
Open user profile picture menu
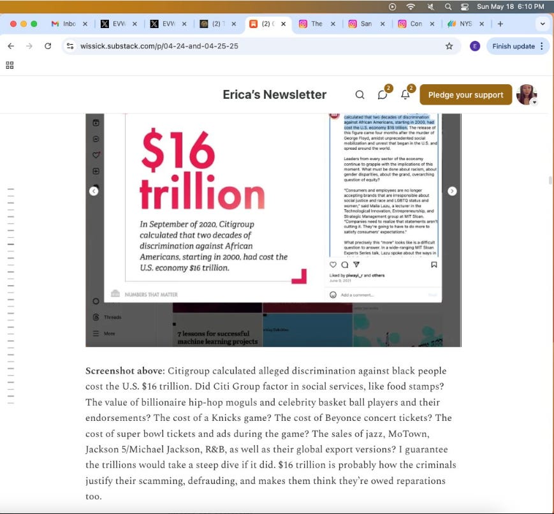pyautogui.click(x=527, y=94)
